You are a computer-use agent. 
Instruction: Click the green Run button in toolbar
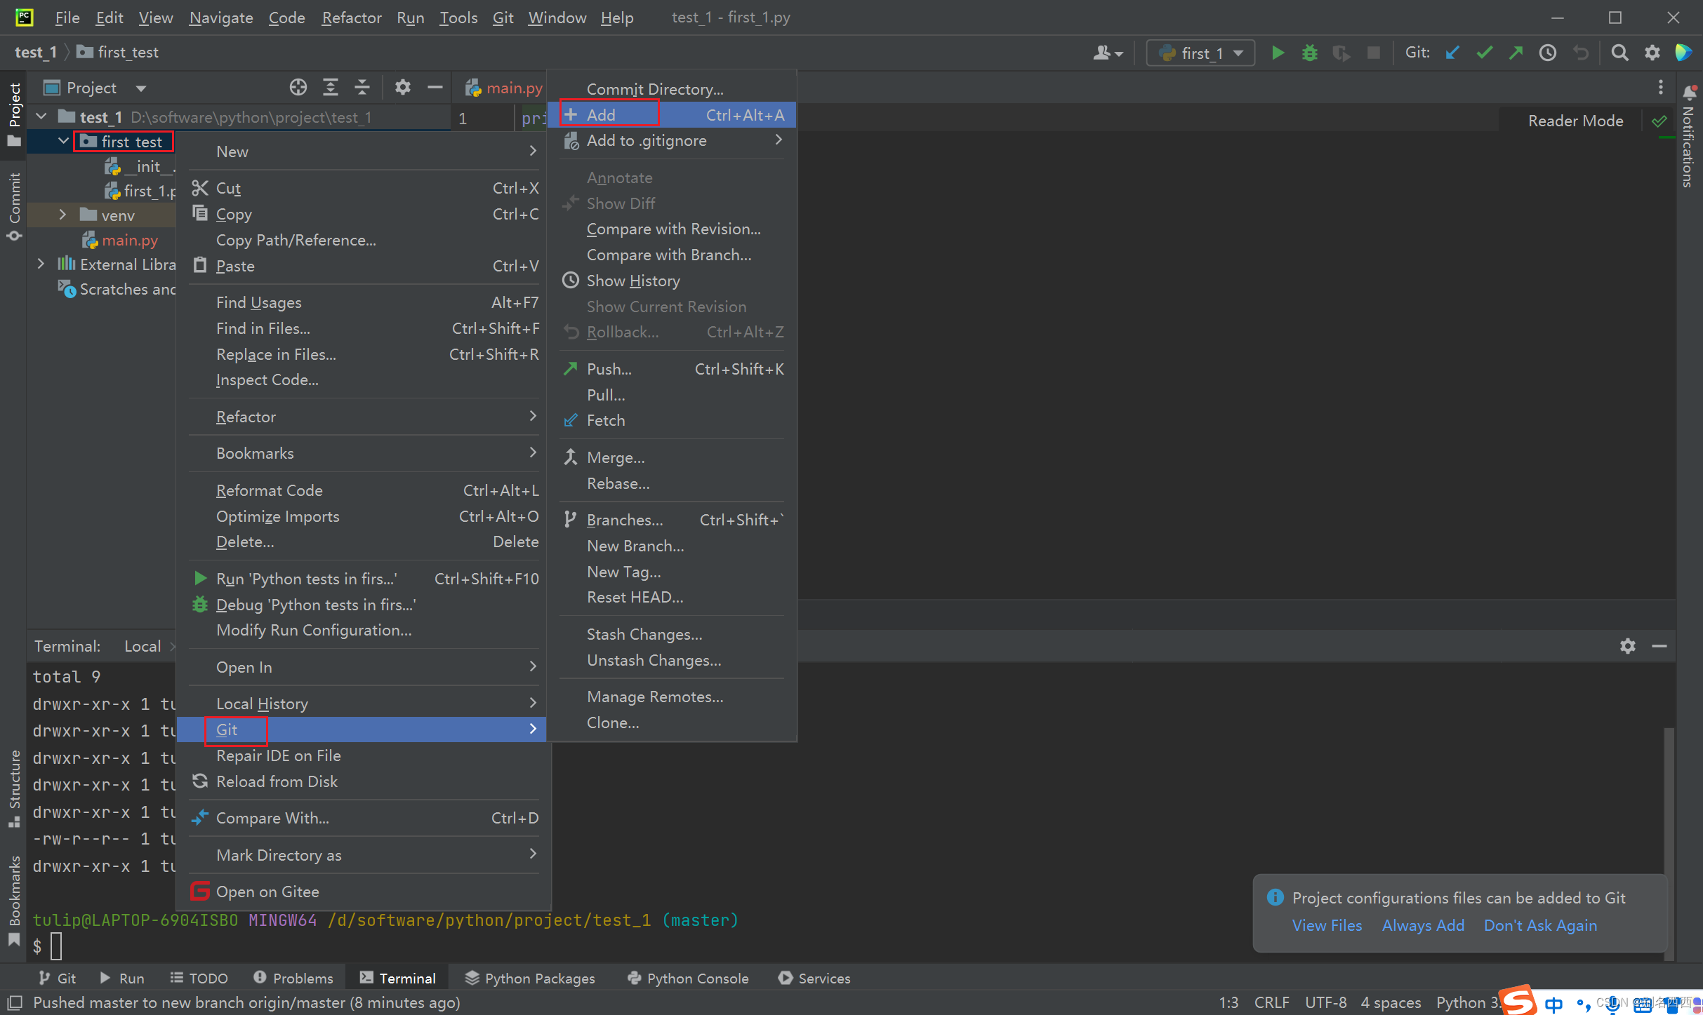click(1278, 53)
